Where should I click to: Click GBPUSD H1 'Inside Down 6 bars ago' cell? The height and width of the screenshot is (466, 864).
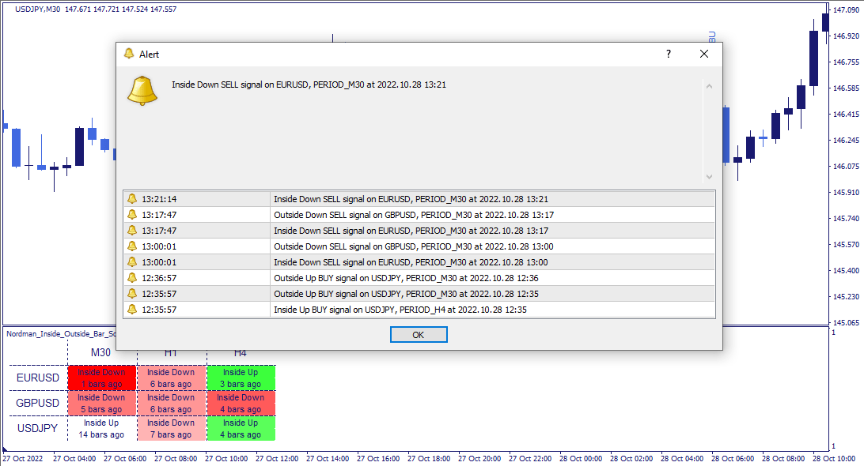[x=171, y=404]
